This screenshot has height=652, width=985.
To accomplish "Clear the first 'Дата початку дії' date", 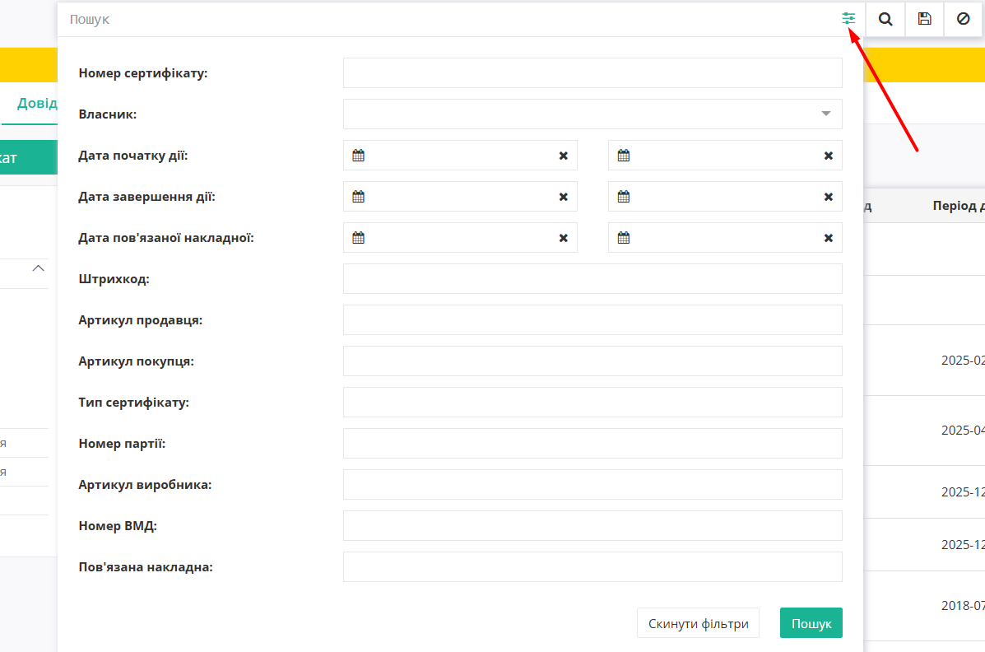I will tap(564, 156).
